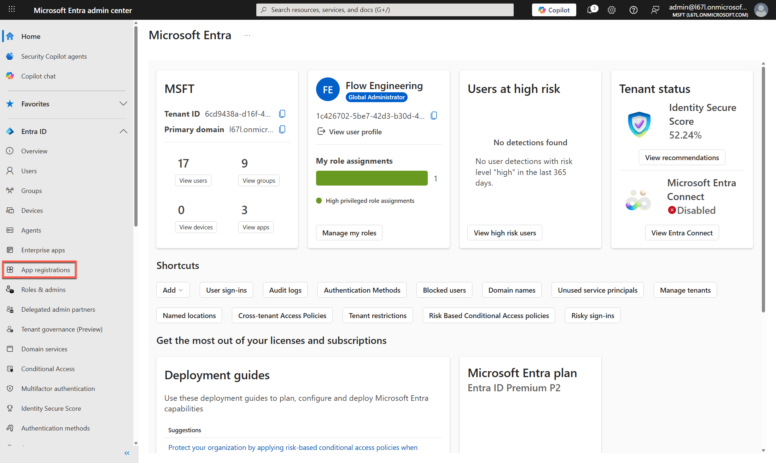
Task: Click the Users person icon
Action: pyautogui.click(x=10, y=171)
